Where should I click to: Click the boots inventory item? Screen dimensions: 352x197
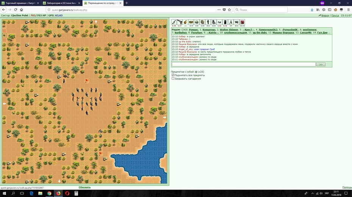pos(214,22)
